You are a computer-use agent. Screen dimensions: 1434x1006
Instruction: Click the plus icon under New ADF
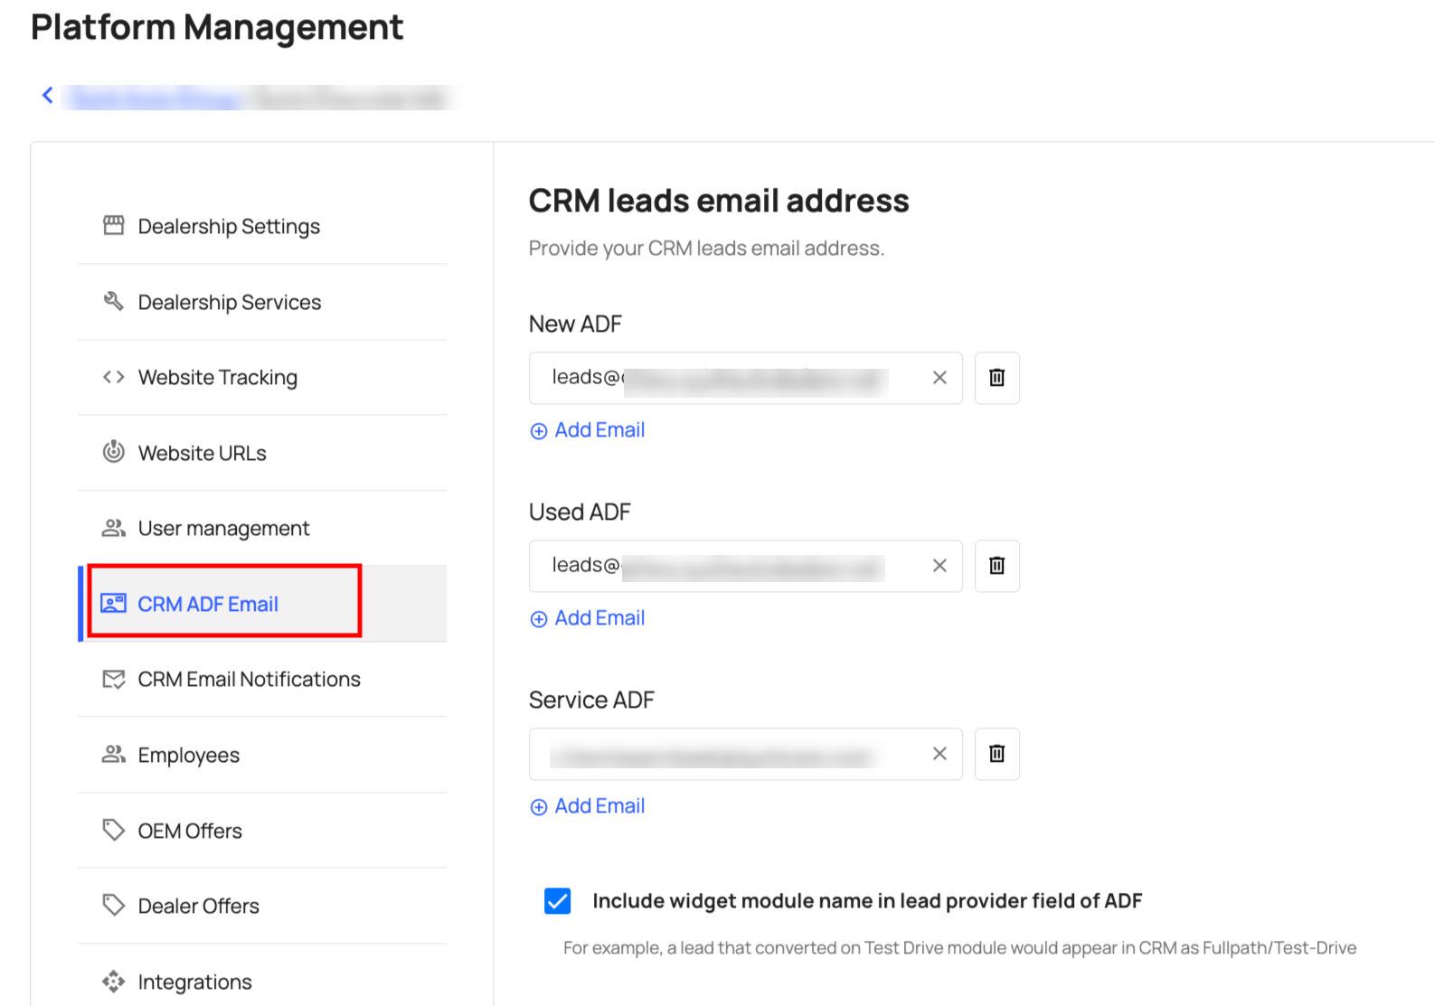(539, 431)
